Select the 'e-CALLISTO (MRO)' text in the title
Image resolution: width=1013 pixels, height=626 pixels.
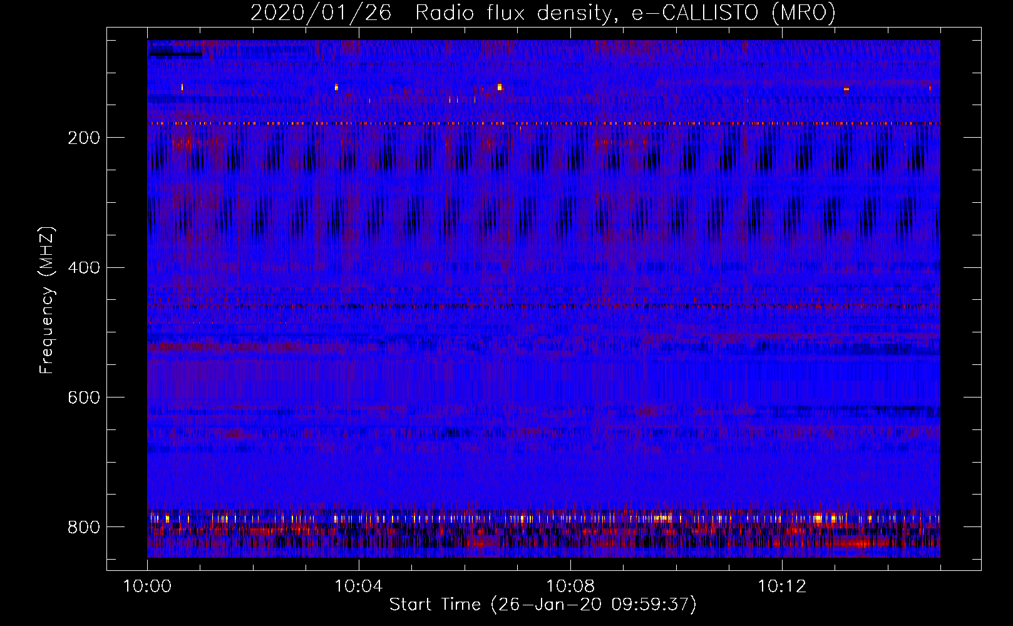pyautogui.click(x=734, y=13)
